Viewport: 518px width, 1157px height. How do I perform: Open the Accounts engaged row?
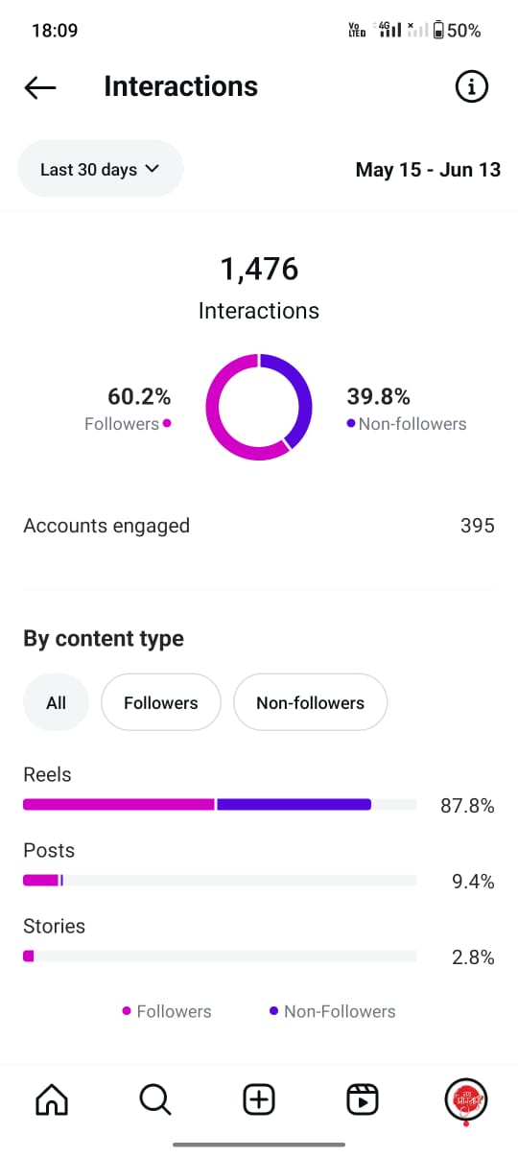pos(259,526)
